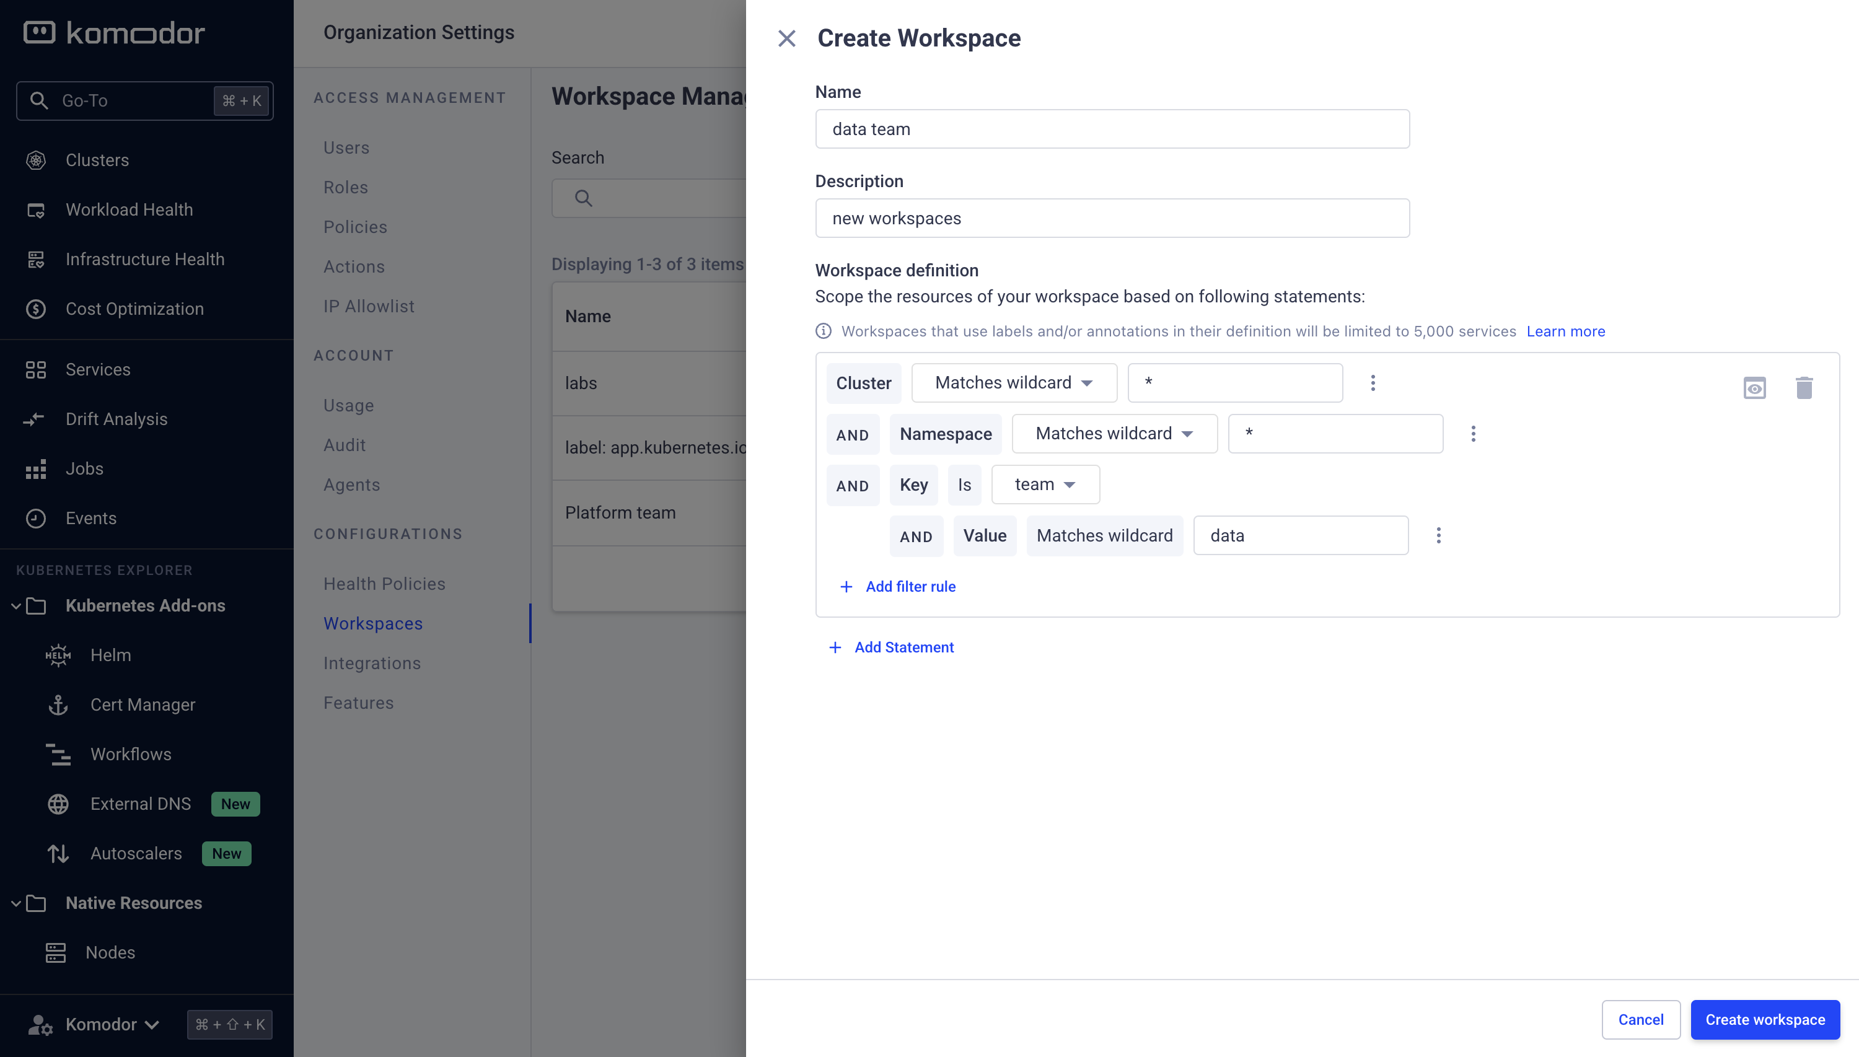Image resolution: width=1859 pixels, height=1057 pixels.
Task: Click Cancel button
Action: pyautogui.click(x=1640, y=1019)
